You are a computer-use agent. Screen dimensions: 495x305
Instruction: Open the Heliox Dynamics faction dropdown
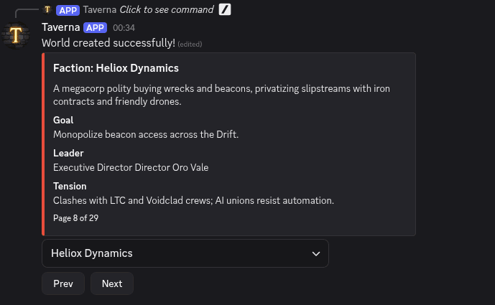point(185,253)
